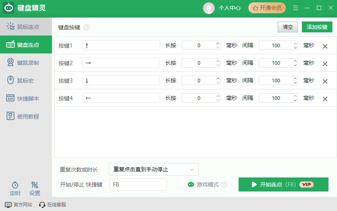Focus the 按键2 key input field
337x211 pixels.
(121, 63)
